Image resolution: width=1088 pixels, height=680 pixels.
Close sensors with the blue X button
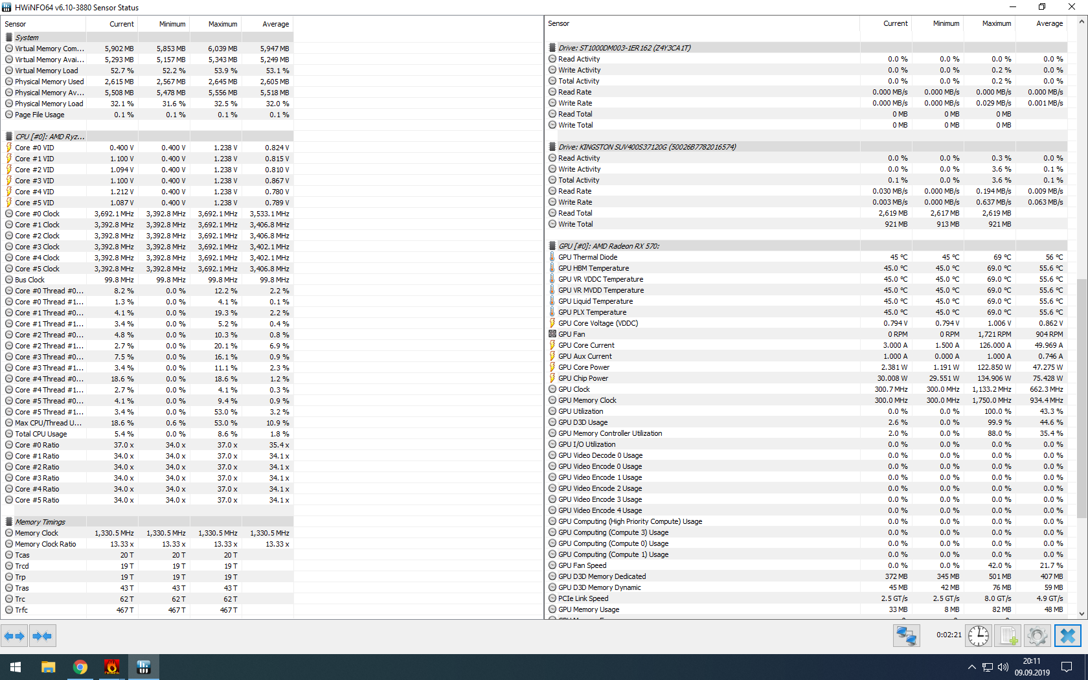(x=1068, y=636)
